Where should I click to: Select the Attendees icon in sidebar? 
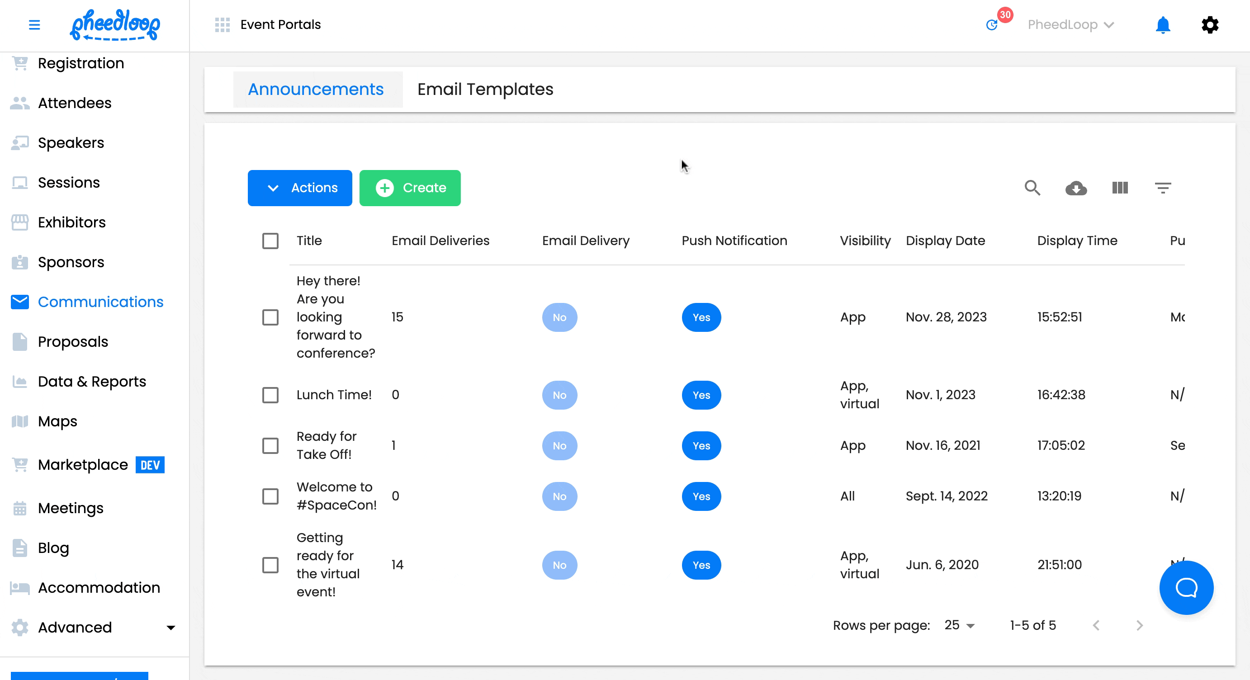point(19,103)
